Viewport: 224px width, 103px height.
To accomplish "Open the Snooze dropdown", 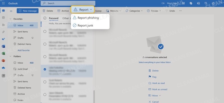I will (x=154, y=11).
